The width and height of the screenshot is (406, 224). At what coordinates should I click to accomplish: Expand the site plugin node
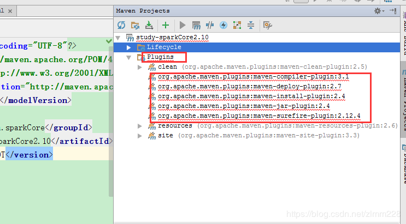(x=140, y=136)
